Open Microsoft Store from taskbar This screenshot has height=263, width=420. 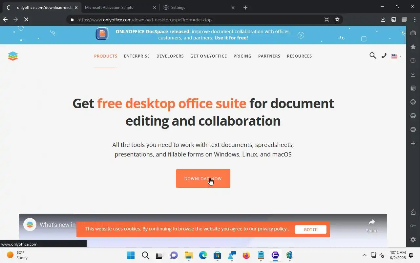(217, 255)
